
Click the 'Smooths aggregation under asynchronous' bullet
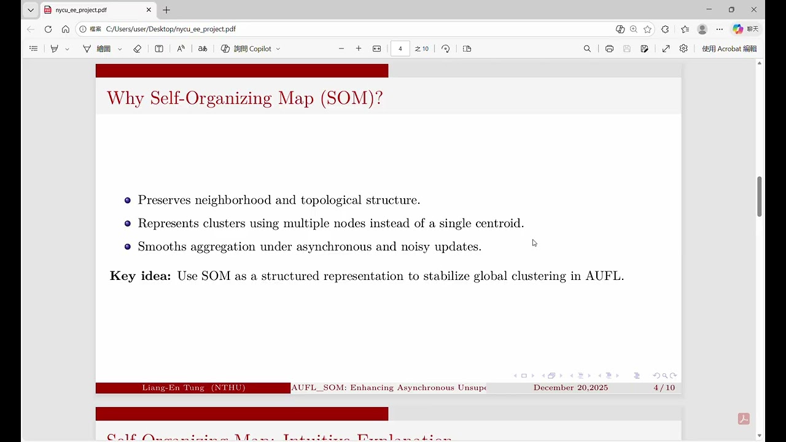[309, 247]
